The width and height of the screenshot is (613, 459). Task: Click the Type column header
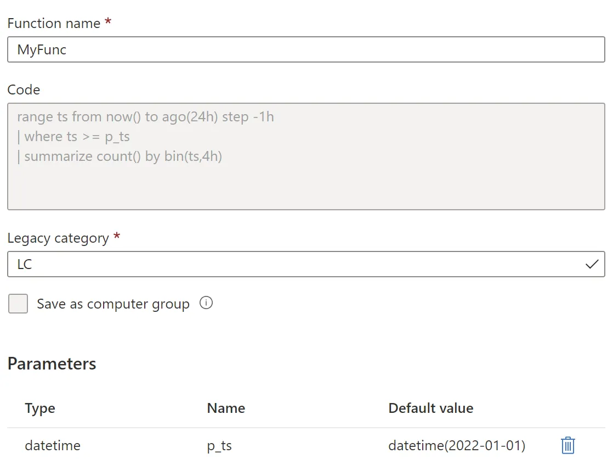click(40, 408)
